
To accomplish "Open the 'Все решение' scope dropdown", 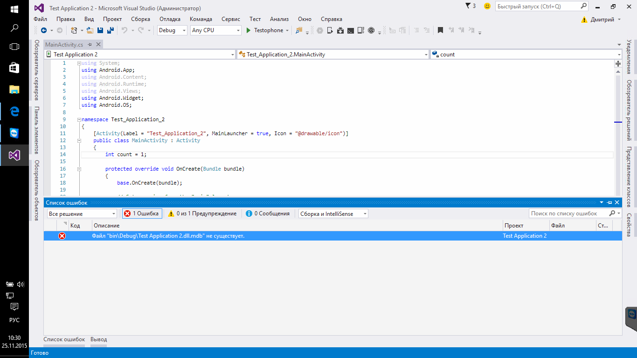I will (82, 213).
